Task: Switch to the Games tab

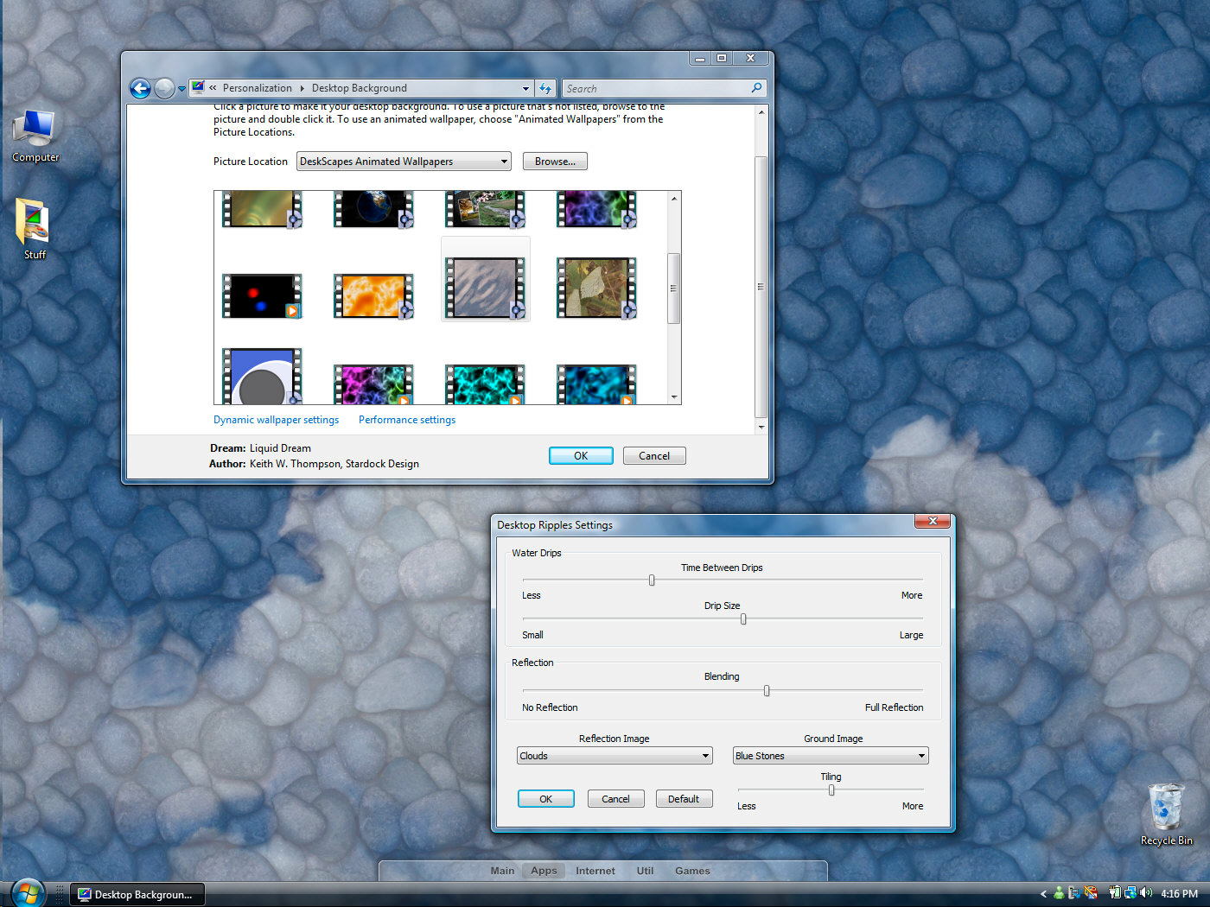Action: coord(692,871)
